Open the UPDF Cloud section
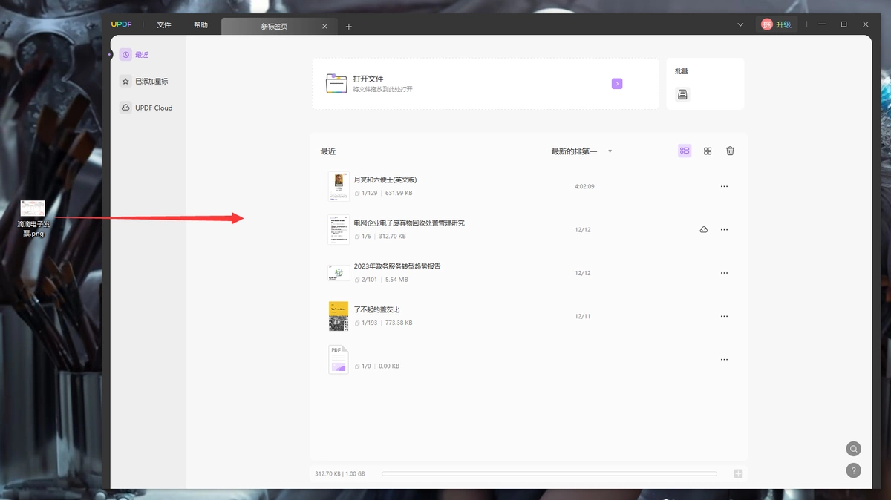Image resolution: width=891 pixels, height=500 pixels. [x=146, y=108]
